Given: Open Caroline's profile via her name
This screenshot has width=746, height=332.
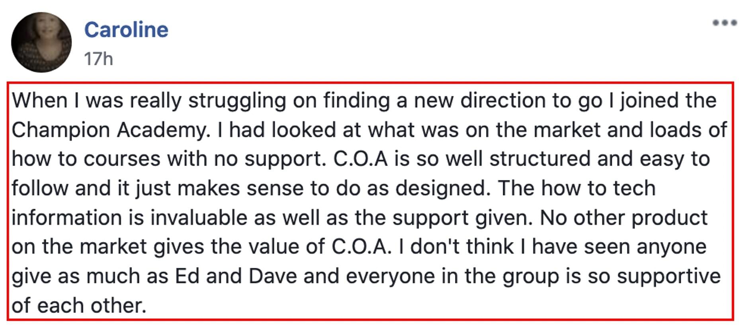Looking at the screenshot, I should click(126, 30).
